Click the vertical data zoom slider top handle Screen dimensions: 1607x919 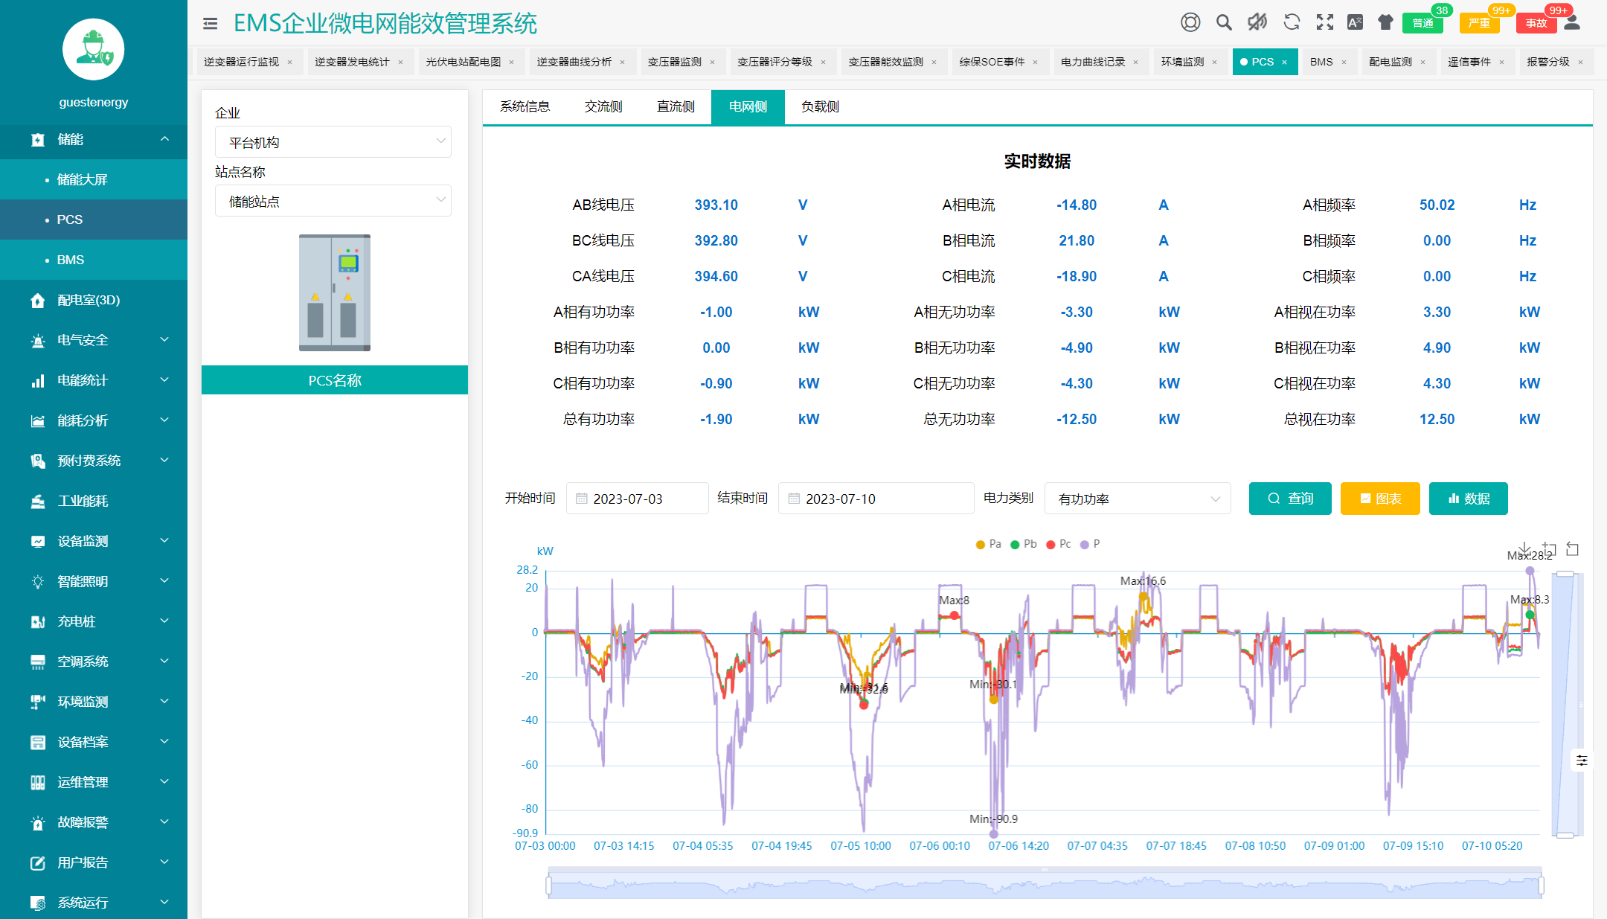(x=1565, y=574)
